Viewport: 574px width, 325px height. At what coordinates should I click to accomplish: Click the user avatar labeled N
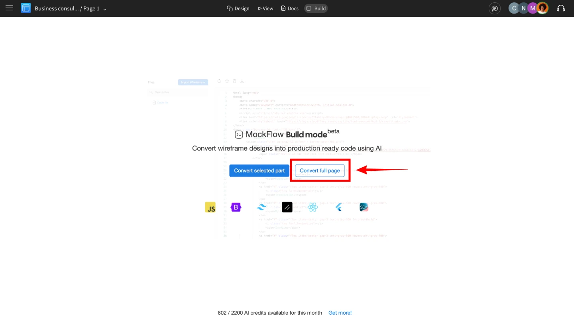pos(523,8)
